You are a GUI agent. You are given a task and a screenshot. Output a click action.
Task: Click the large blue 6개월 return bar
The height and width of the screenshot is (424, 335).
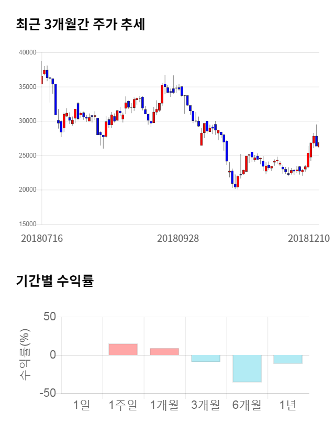tap(247, 369)
